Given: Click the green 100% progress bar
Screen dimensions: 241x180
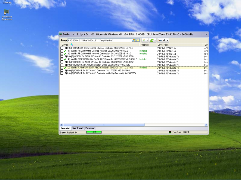Looking at the screenshot, I should [94, 132].
